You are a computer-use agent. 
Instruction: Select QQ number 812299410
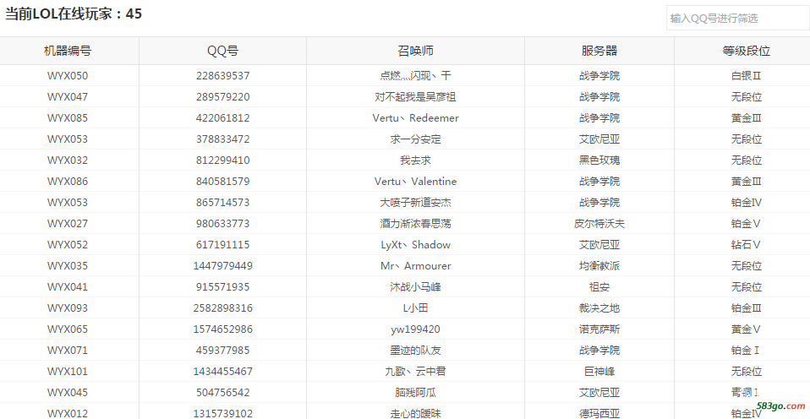[222, 161]
